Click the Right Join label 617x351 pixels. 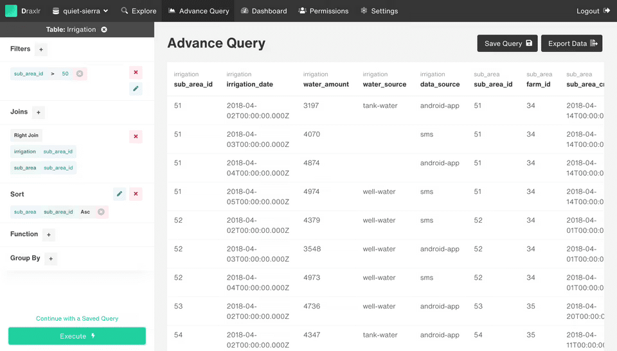click(x=26, y=135)
